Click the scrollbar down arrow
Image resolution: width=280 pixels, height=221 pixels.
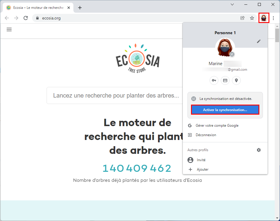pyautogui.click(x=277, y=218)
